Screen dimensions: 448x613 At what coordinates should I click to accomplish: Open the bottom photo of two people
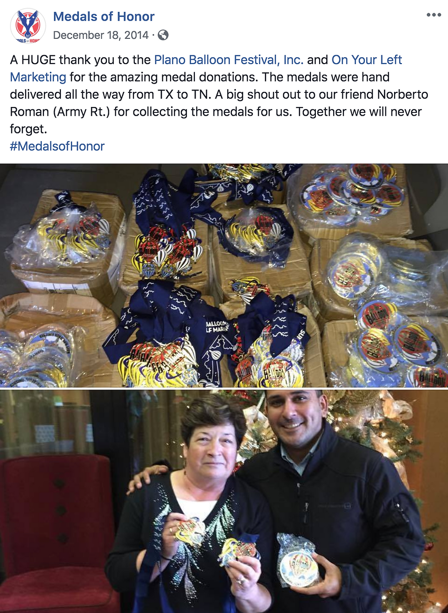pyautogui.click(x=224, y=501)
